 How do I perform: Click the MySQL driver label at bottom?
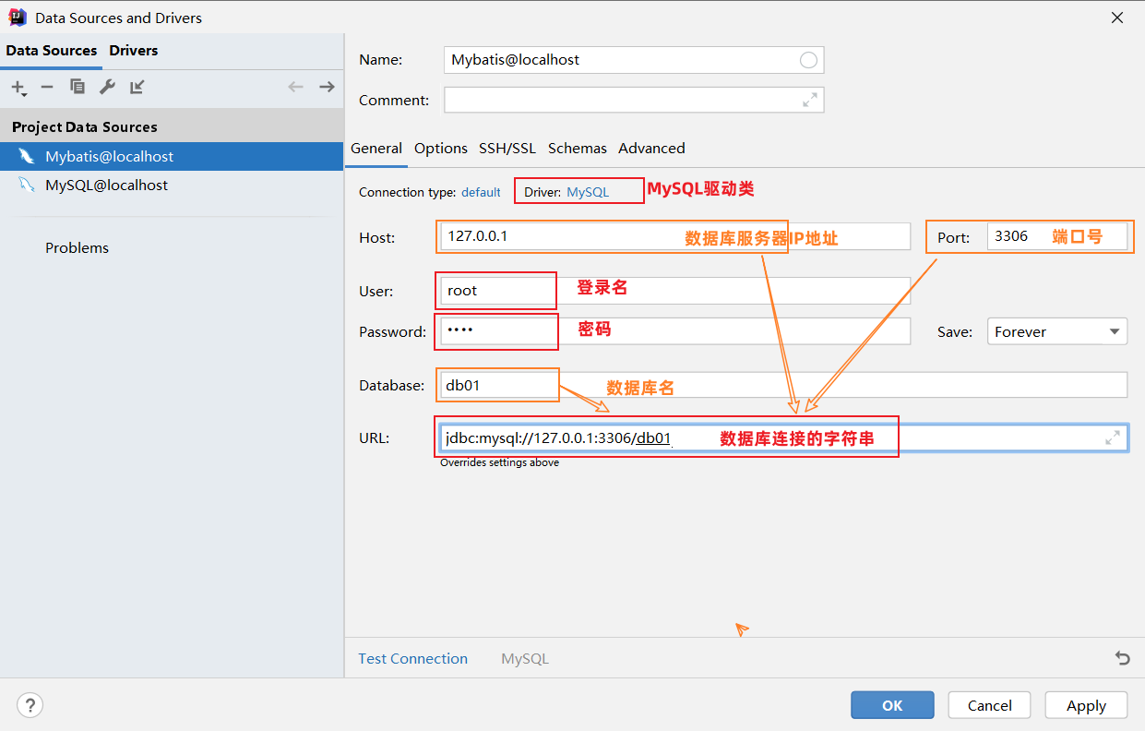525,658
